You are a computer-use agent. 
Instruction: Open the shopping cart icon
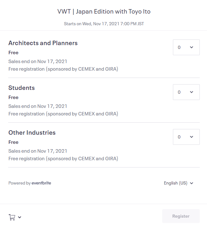pyautogui.click(x=12, y=217)
